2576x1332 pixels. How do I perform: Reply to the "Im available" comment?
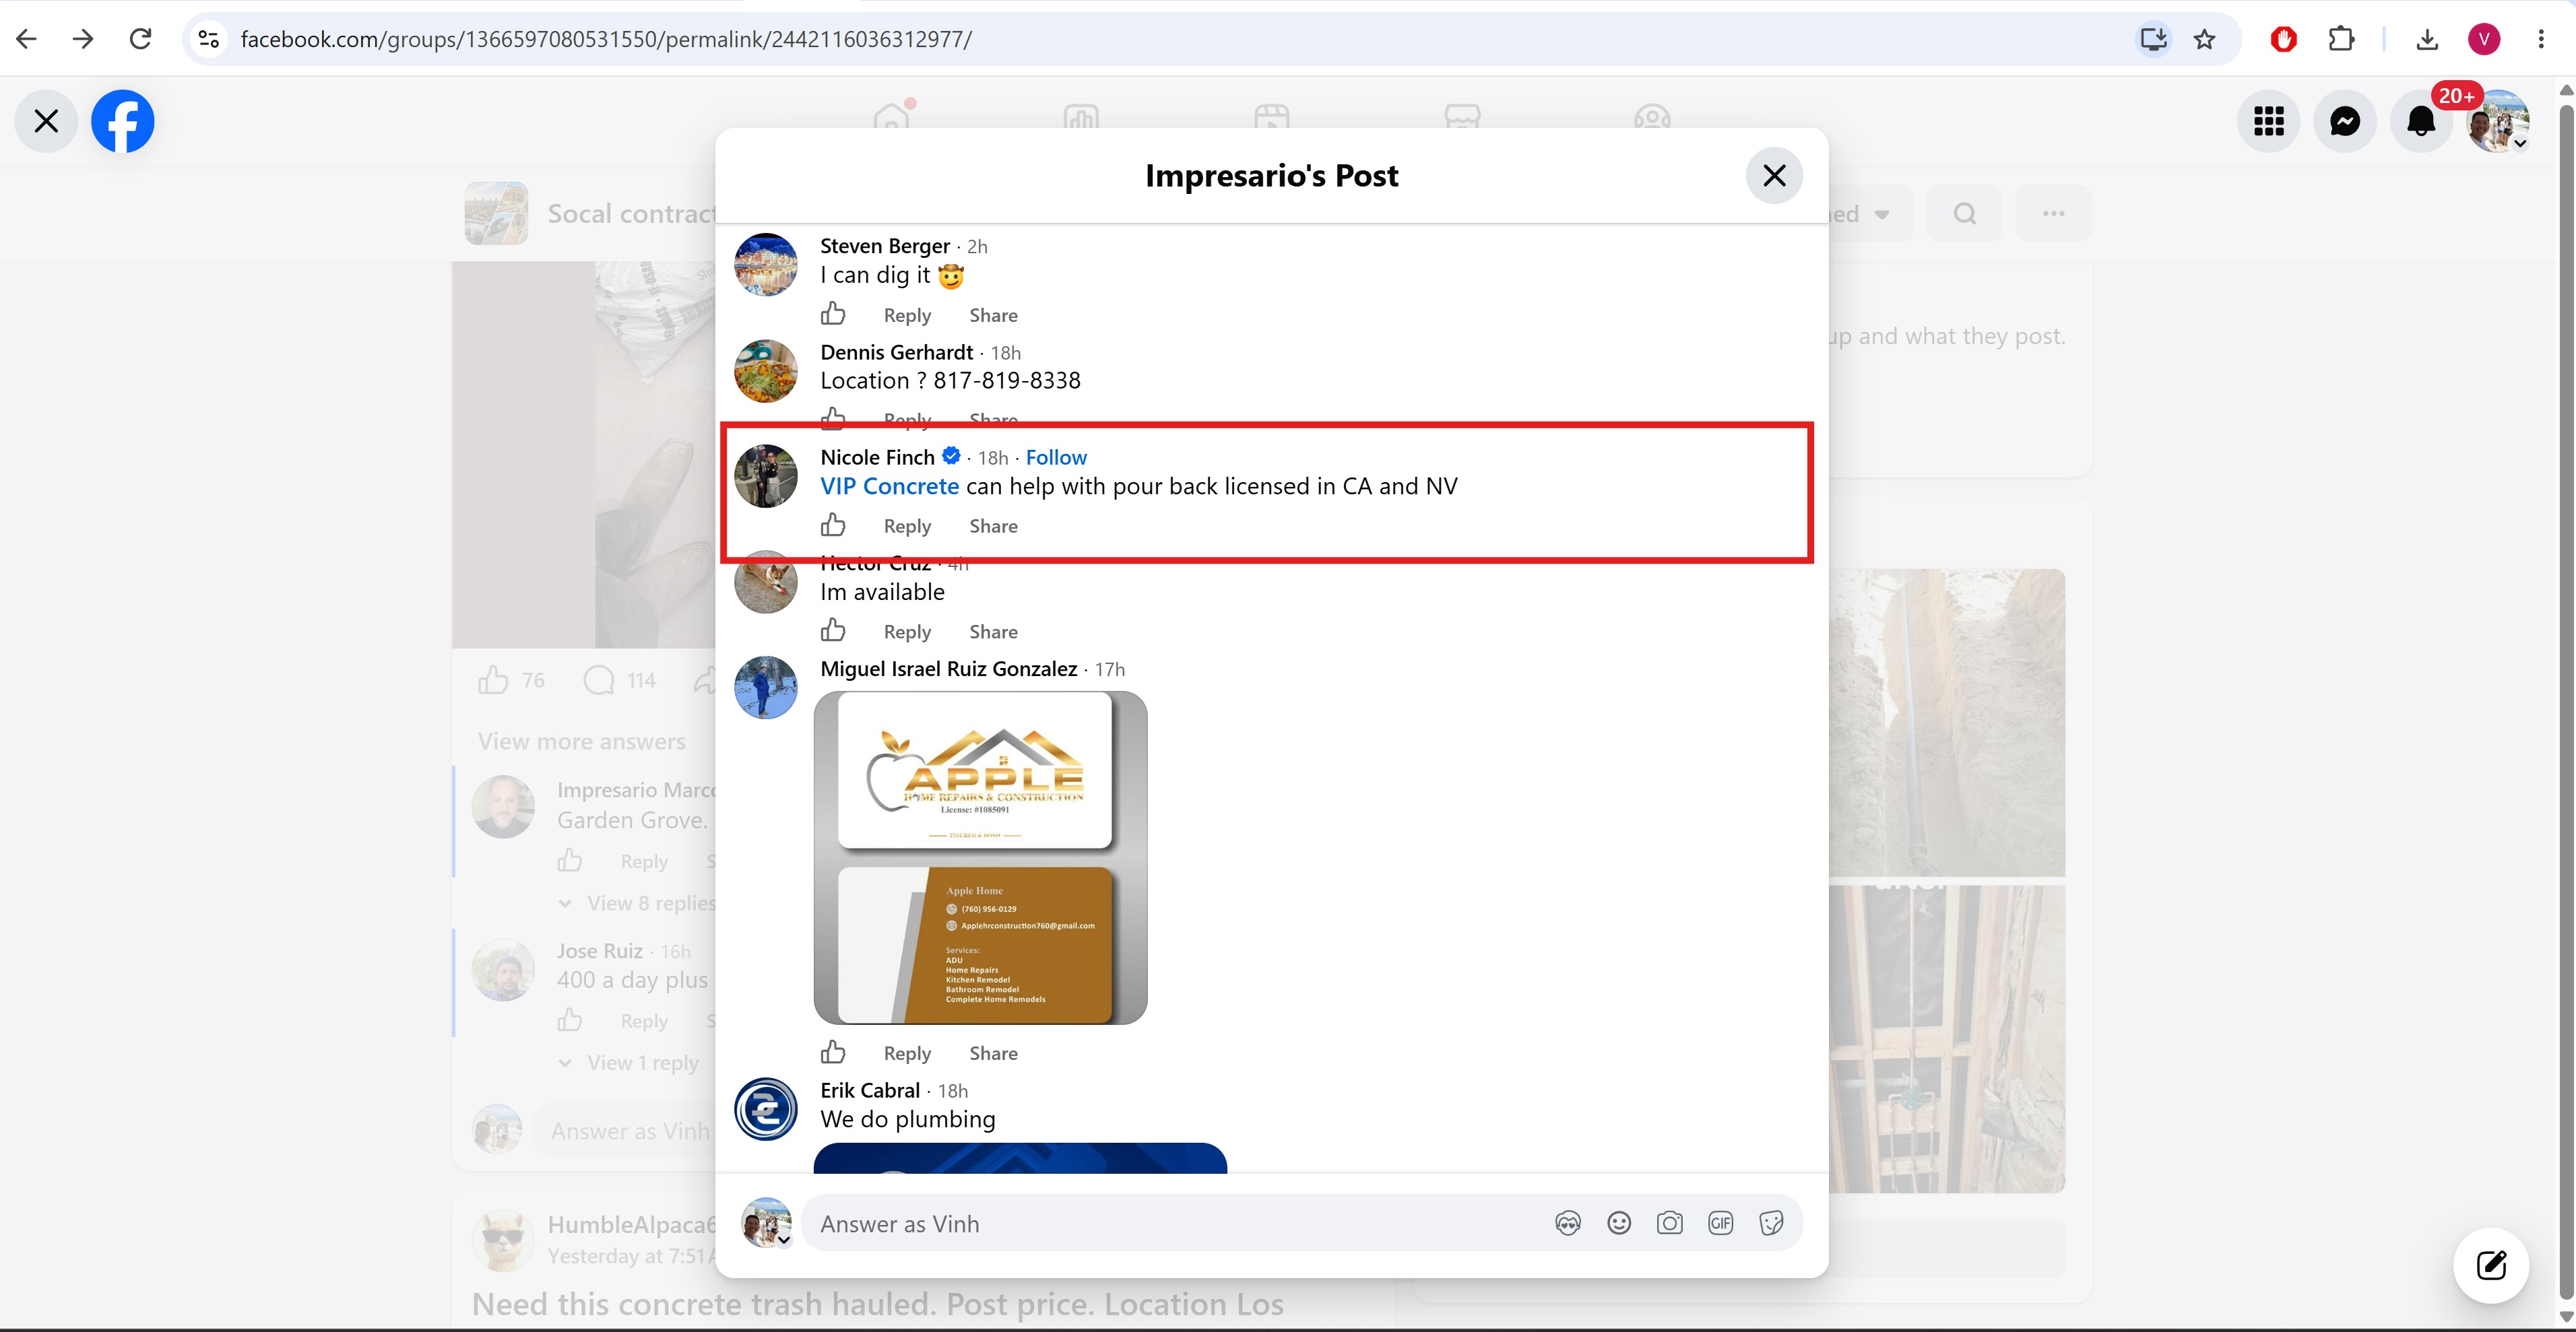coord(907,632)
